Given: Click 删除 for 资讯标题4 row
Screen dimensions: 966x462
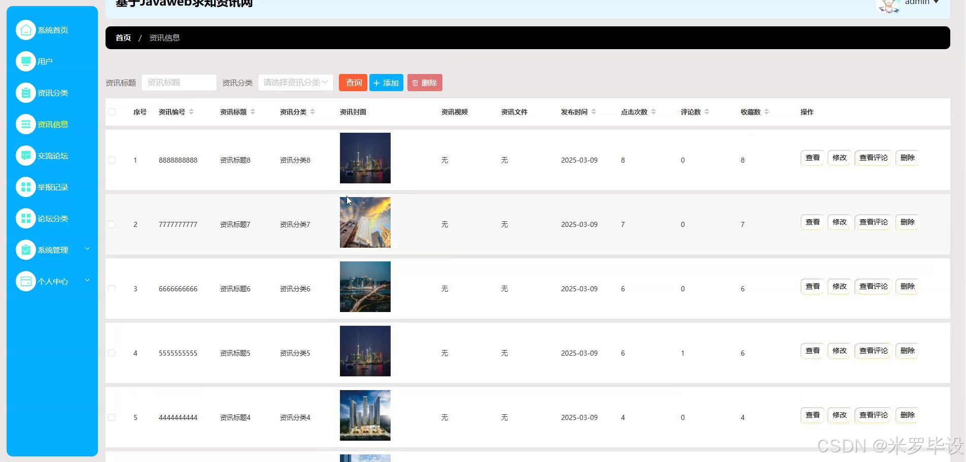Looking at the screenshot, I should pyautogui.click(x=907, y=415).
